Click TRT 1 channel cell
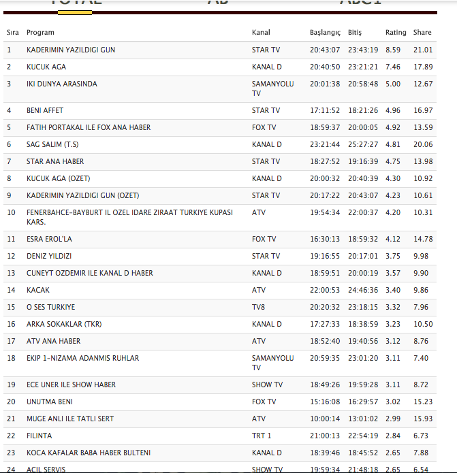This screenshot has height=473, width=457. click(262, 436)
